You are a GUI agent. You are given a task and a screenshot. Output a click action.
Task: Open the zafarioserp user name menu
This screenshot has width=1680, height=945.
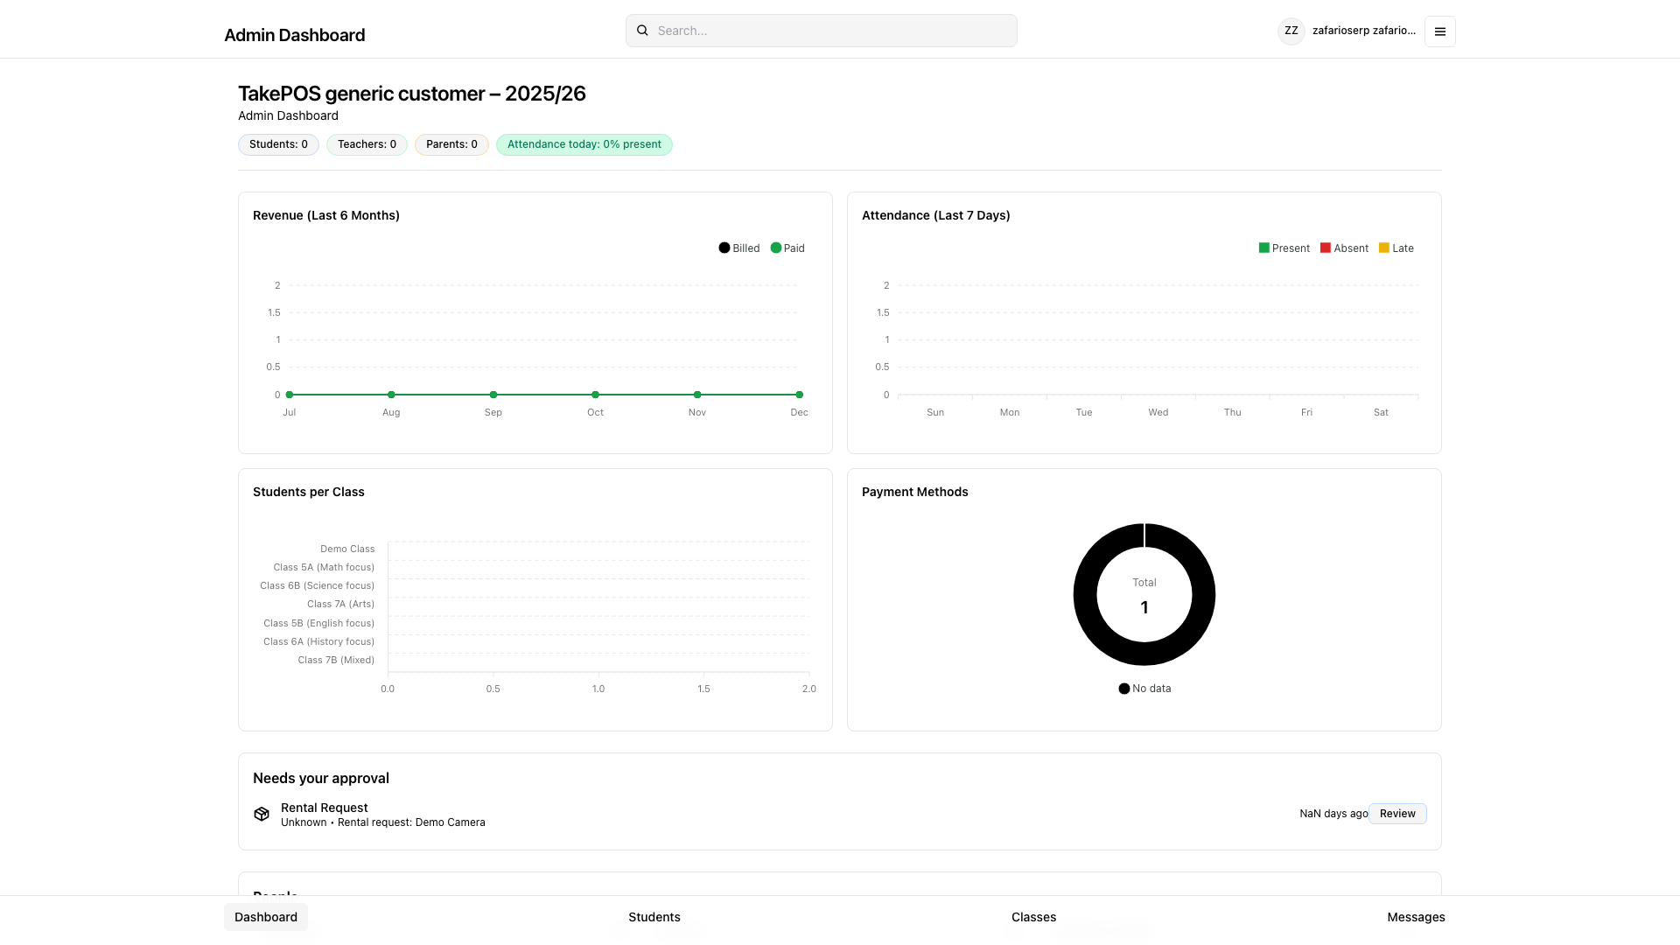click(x=1363, y=31)
